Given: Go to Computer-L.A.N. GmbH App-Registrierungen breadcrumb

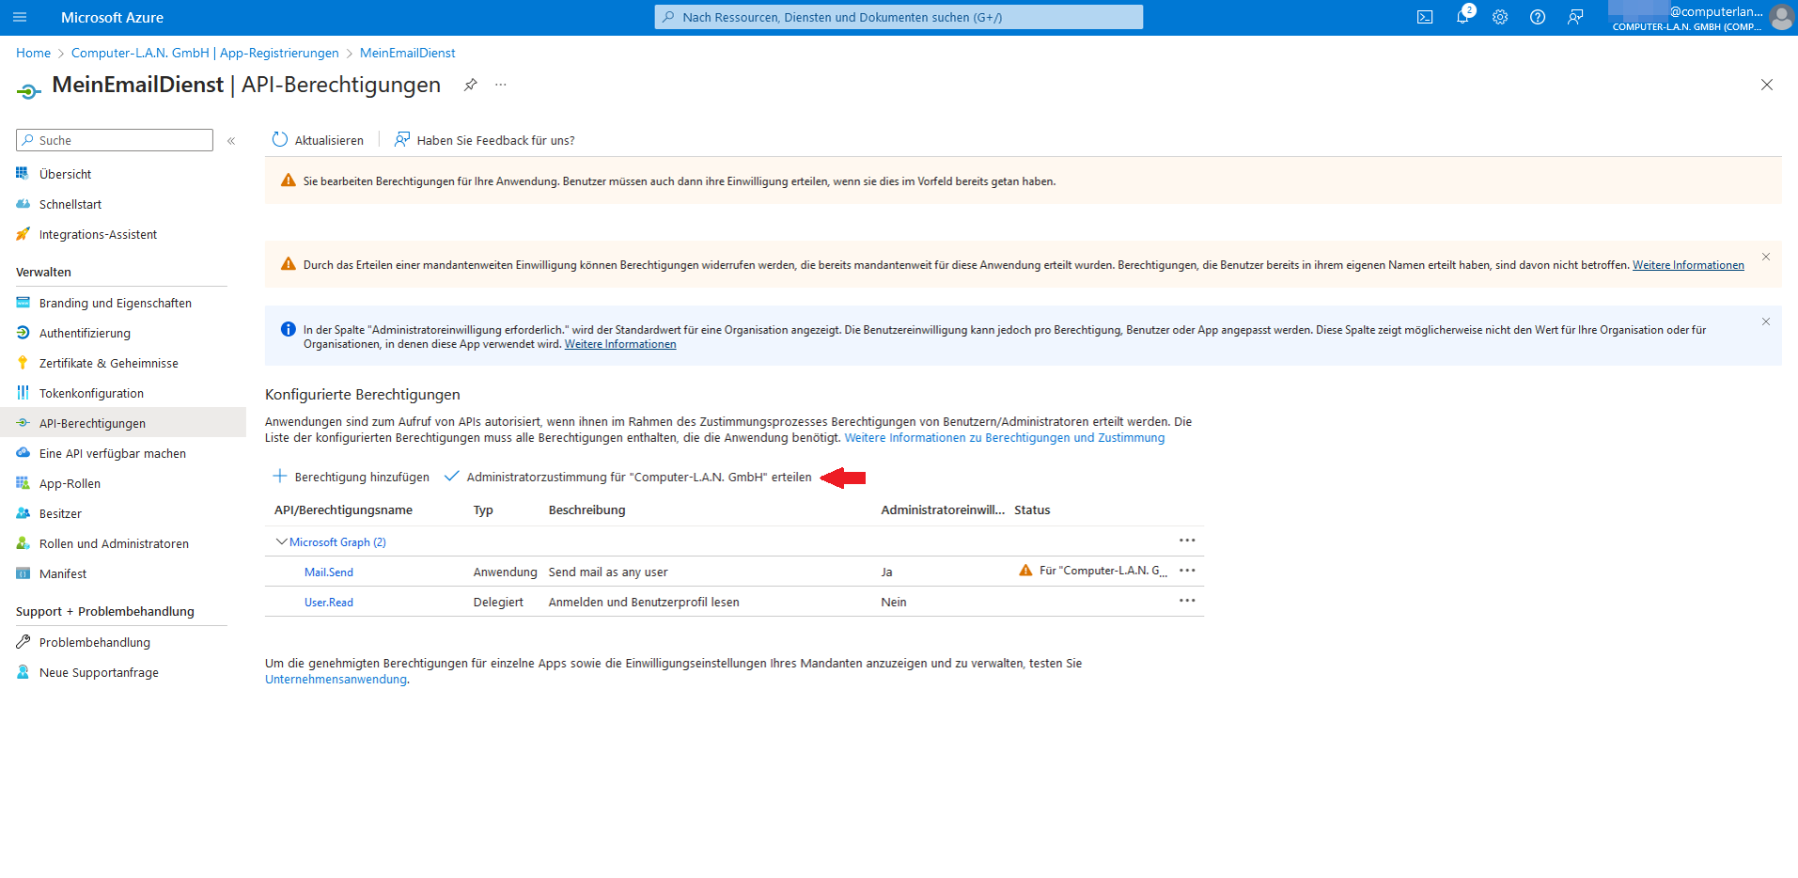Looking at the screenshot, I should (205, 53).
